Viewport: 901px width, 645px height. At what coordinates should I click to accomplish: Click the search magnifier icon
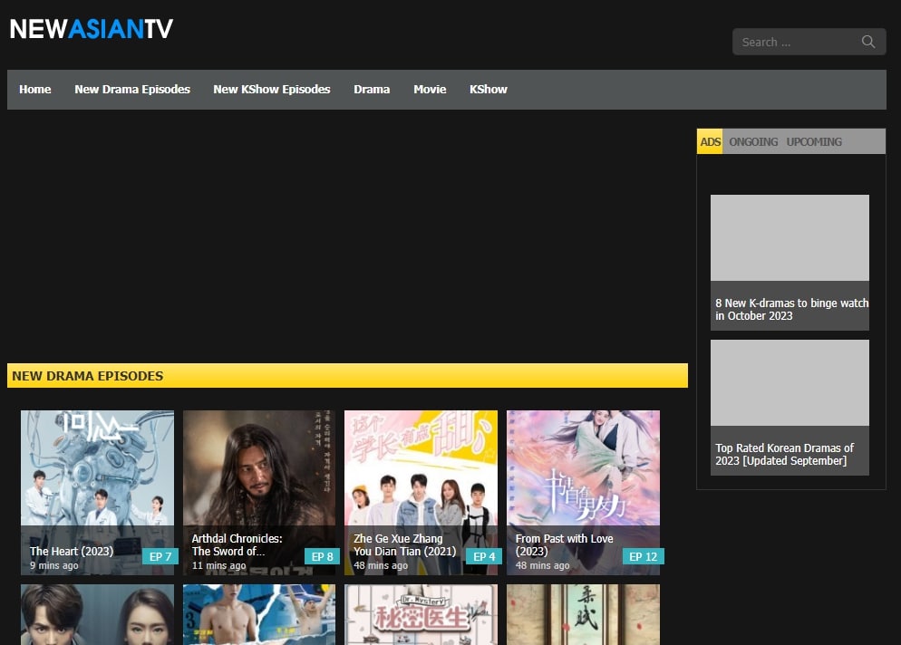tap(867, 42)
